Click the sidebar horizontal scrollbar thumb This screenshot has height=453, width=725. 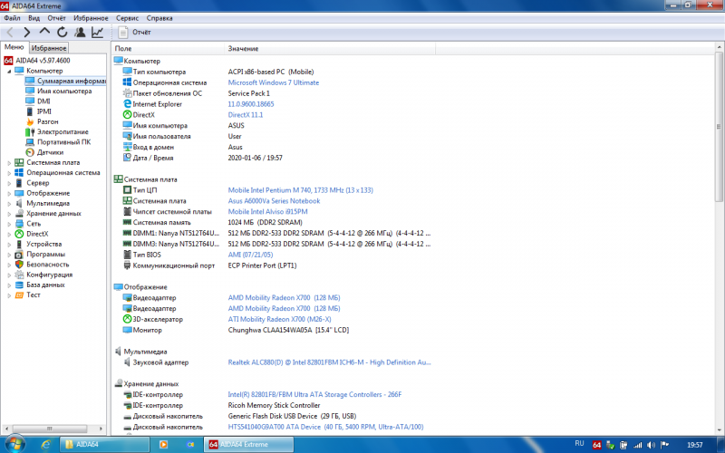[x=50, y=429]
